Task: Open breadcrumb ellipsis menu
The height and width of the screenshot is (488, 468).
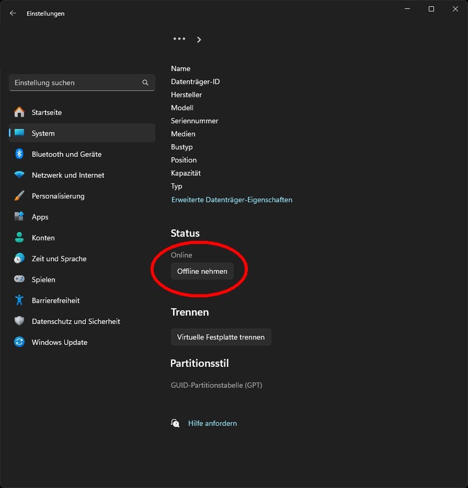Action: click(x=179, y=39)
